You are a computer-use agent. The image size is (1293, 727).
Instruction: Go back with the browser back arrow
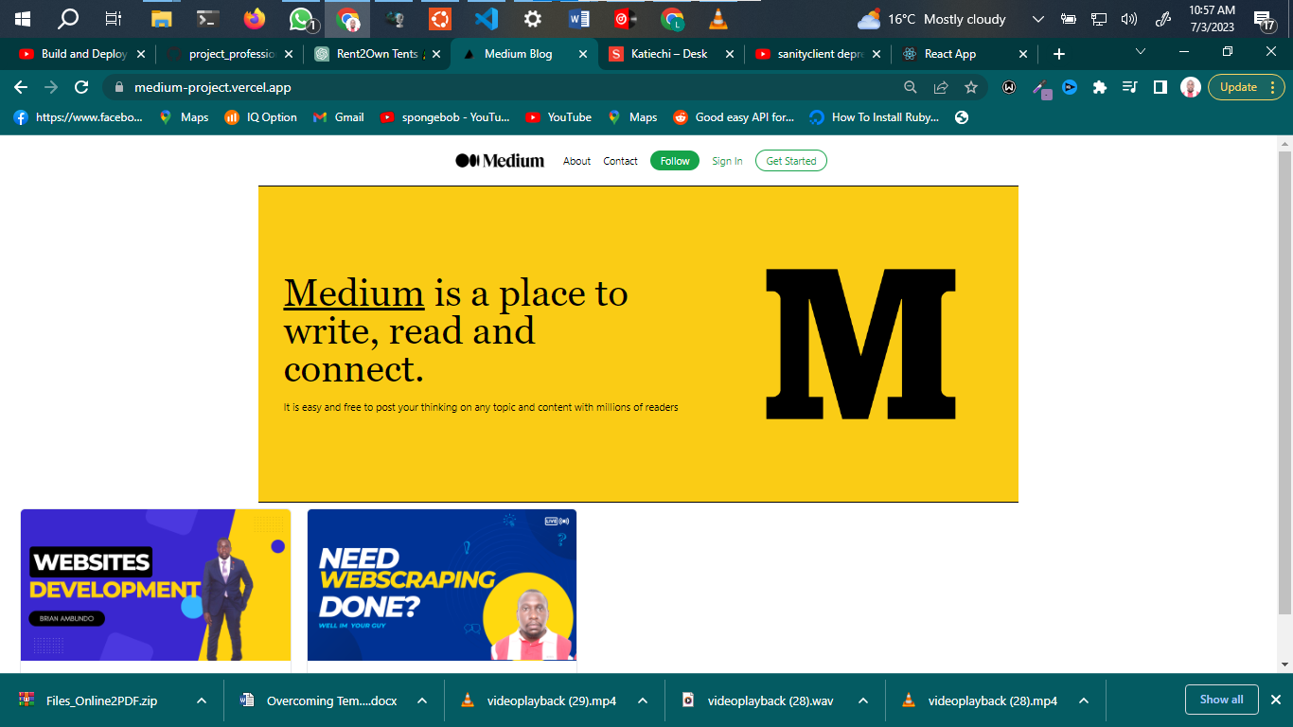[21, 87]
